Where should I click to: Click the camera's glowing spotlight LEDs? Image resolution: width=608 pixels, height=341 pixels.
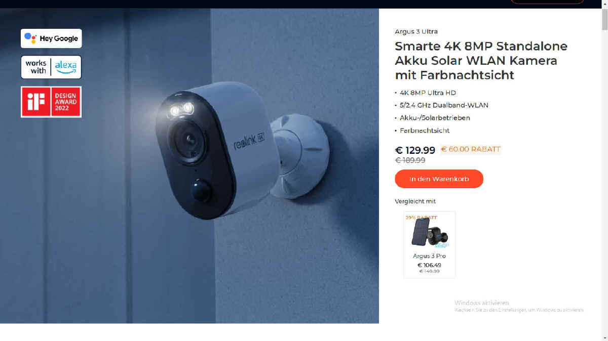tap(181, 109)
